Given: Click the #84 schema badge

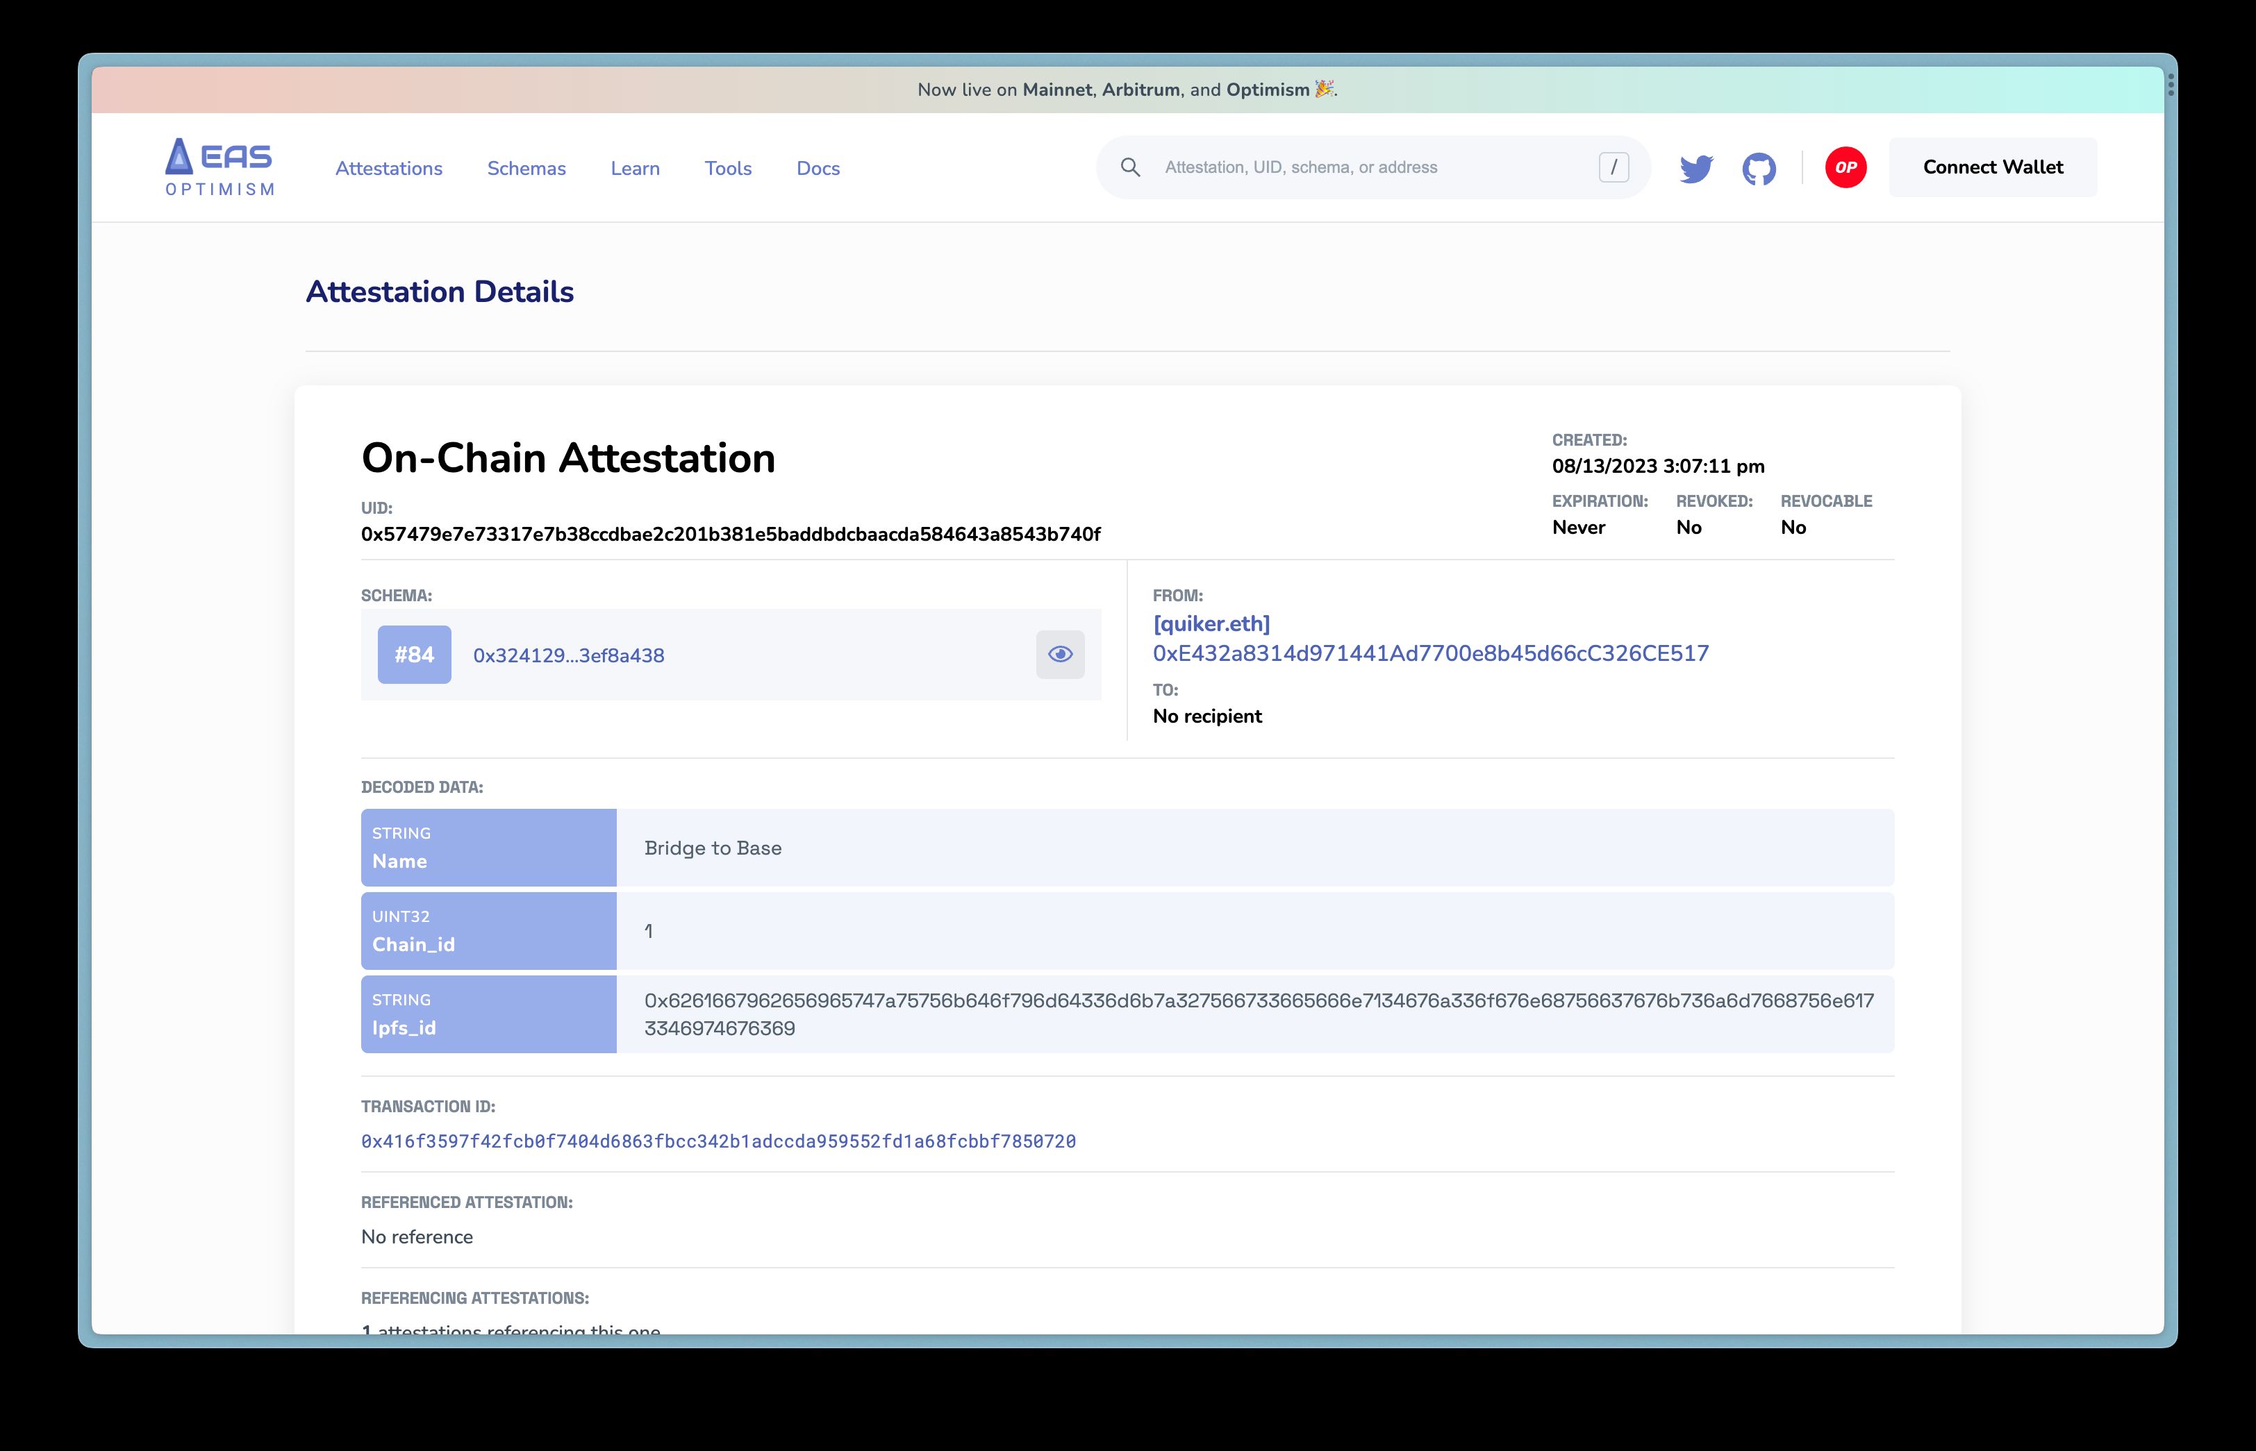Looking at the screenshot, I should pos(415,654).
